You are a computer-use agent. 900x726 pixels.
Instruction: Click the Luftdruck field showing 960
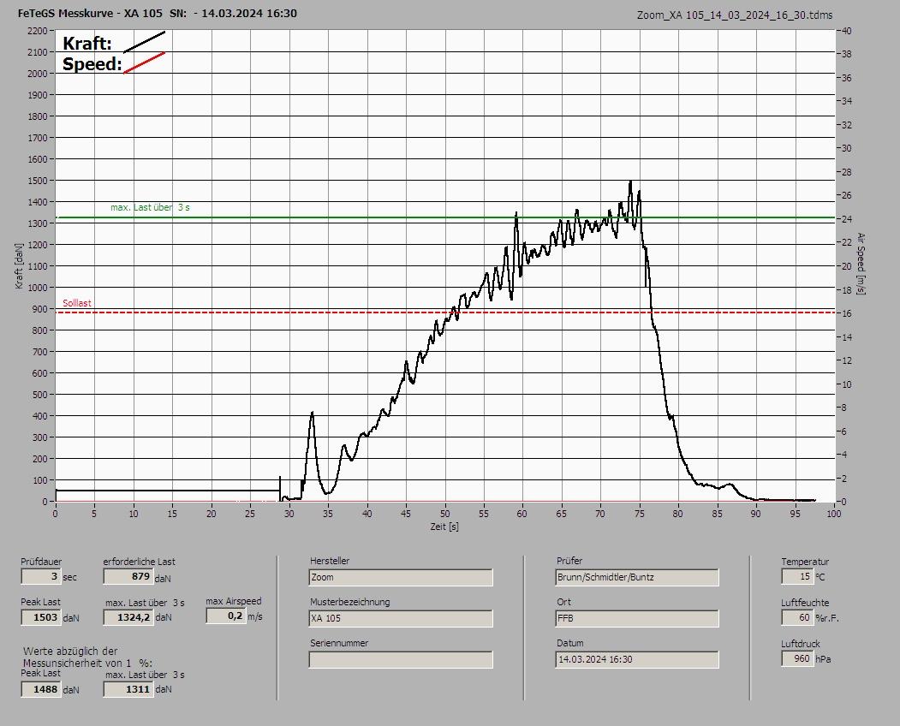click(796, 659)
